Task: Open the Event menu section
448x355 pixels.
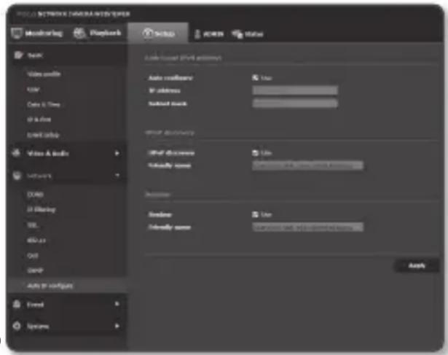Action: pyautogui.click(x=68, y=304)
